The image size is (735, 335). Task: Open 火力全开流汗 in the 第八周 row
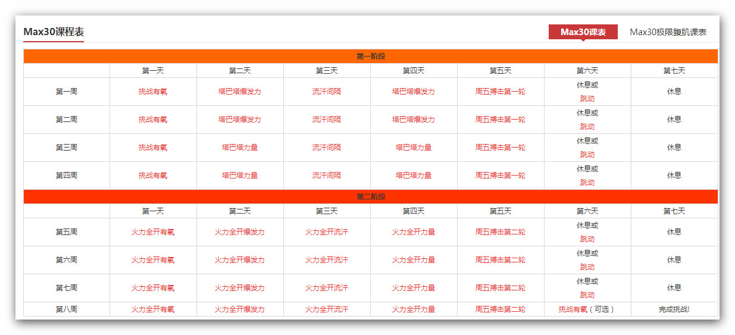tap(327, 309)
